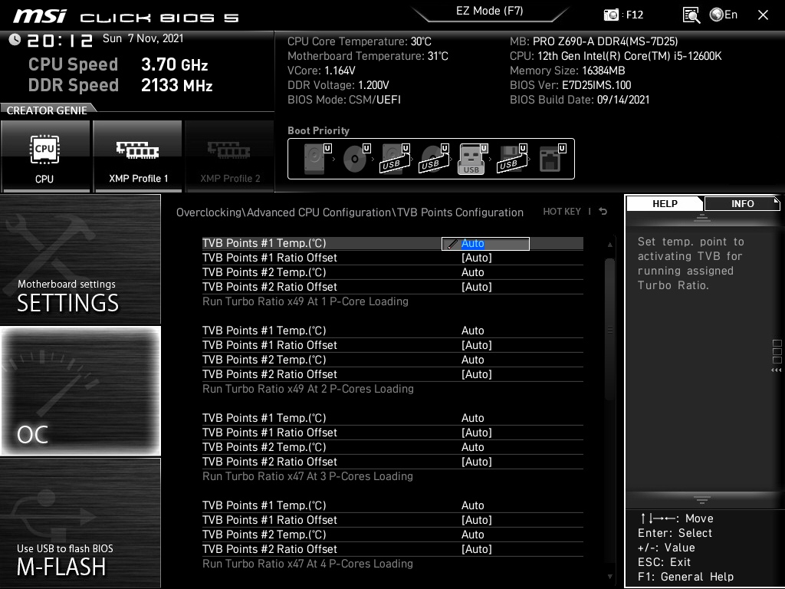Click the help panel top grip handle
Viewport: 785px width, 589px height.
[702, 218]
